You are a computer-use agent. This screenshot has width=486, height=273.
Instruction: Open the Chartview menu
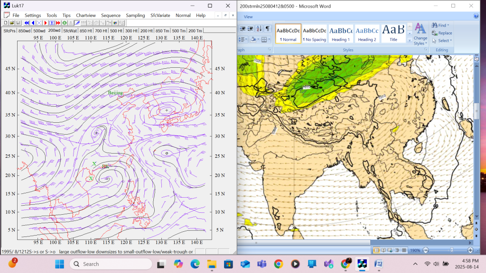tap(85, 15)
